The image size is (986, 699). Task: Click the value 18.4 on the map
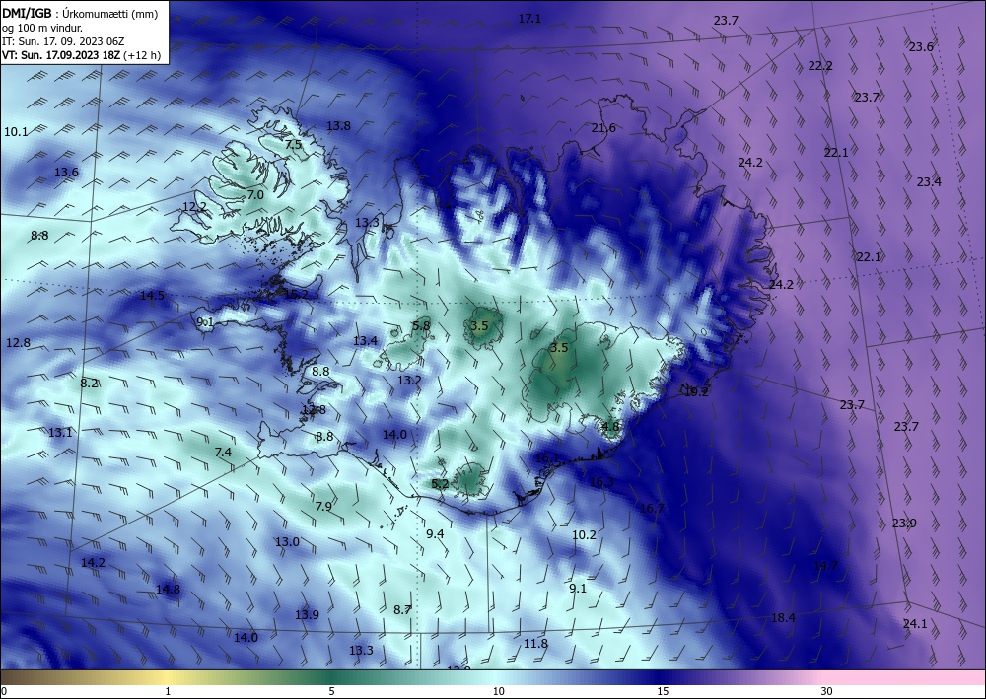pyautogui.click(x=784, y=617)
